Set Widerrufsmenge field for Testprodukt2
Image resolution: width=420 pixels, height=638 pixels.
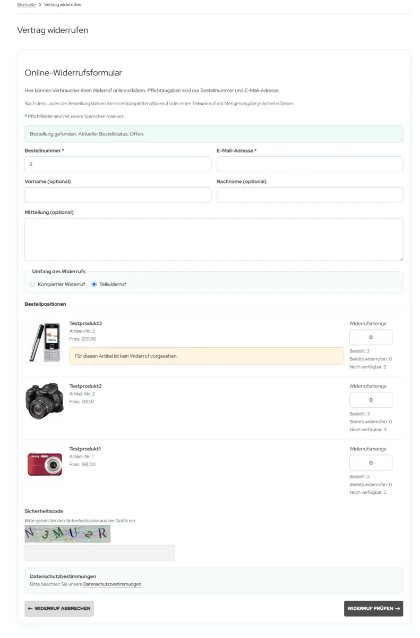tap(371, 400)
